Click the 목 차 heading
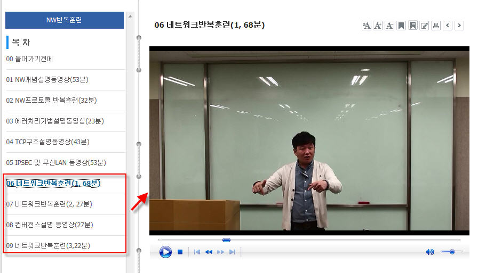This screenshot has height=273, width=478. pos(21,42)
